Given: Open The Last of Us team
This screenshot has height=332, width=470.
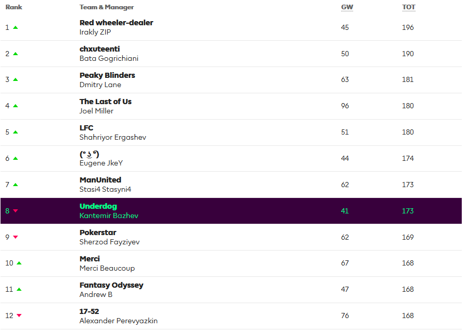Looking at the screenshot, I should (x=105, y=102).
